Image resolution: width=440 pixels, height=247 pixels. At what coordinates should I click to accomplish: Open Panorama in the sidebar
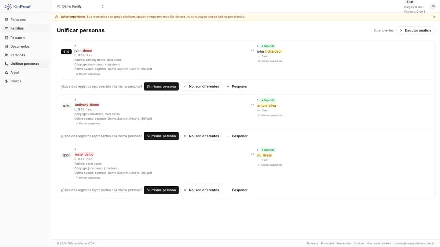coord(26,19)
